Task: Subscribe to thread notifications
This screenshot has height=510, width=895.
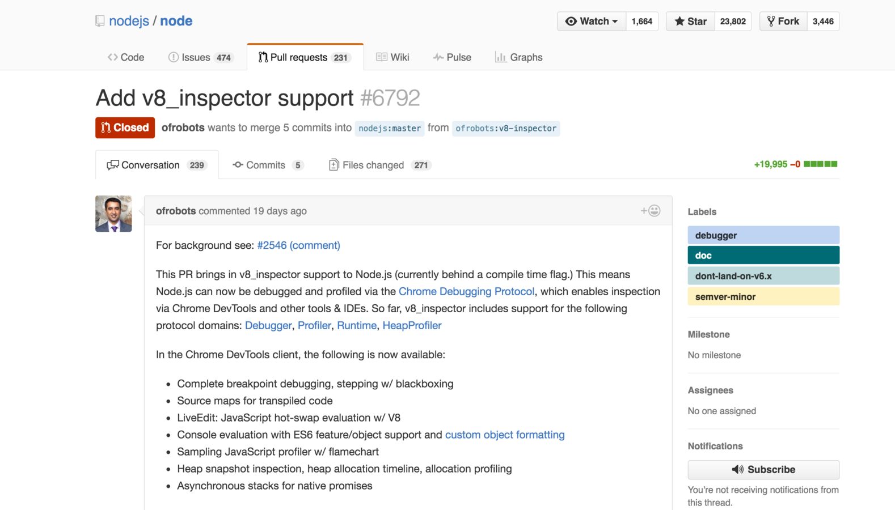Action: pos(763,470)
